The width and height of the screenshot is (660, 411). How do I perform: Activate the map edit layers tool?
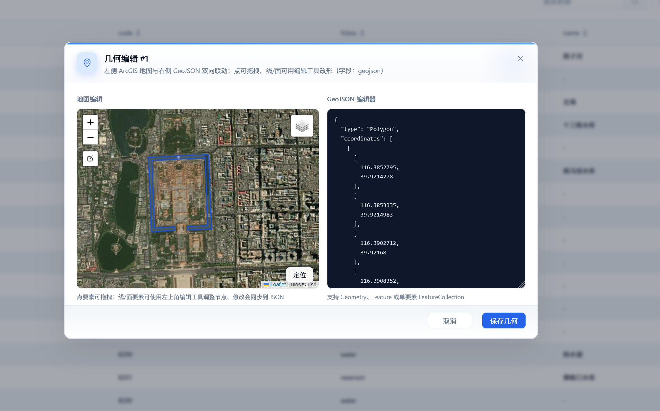tap(90, 159)
